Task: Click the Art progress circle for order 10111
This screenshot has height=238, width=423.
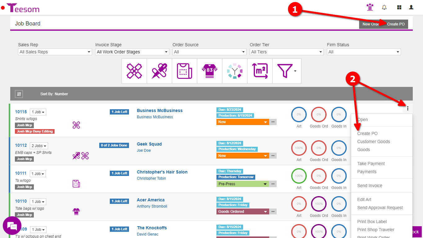Action: coord(299,176)
